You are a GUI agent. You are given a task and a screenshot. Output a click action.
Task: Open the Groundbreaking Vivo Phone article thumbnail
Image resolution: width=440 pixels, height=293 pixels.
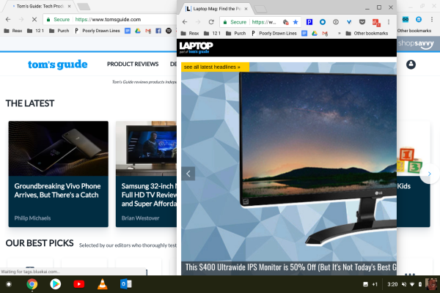(59, 148)
